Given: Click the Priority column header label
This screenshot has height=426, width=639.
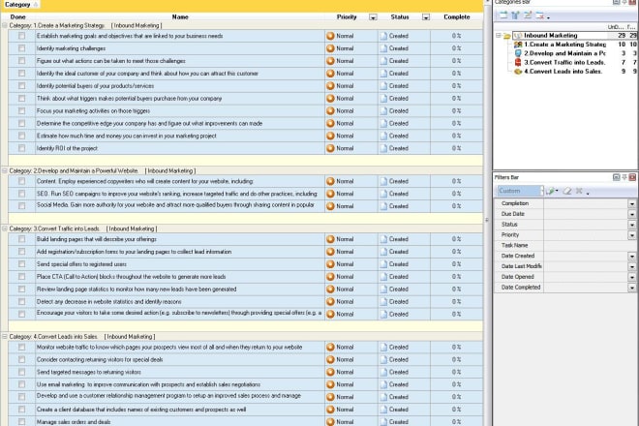Looking at the screenshot, I should click(x=347, y=17).
